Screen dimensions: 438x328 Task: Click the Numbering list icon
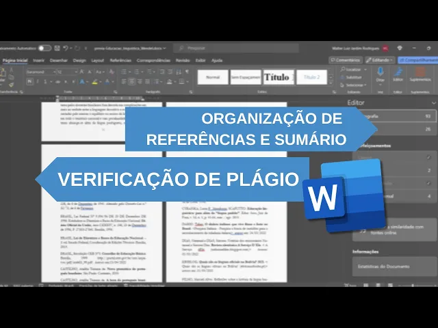coord(137,72)
